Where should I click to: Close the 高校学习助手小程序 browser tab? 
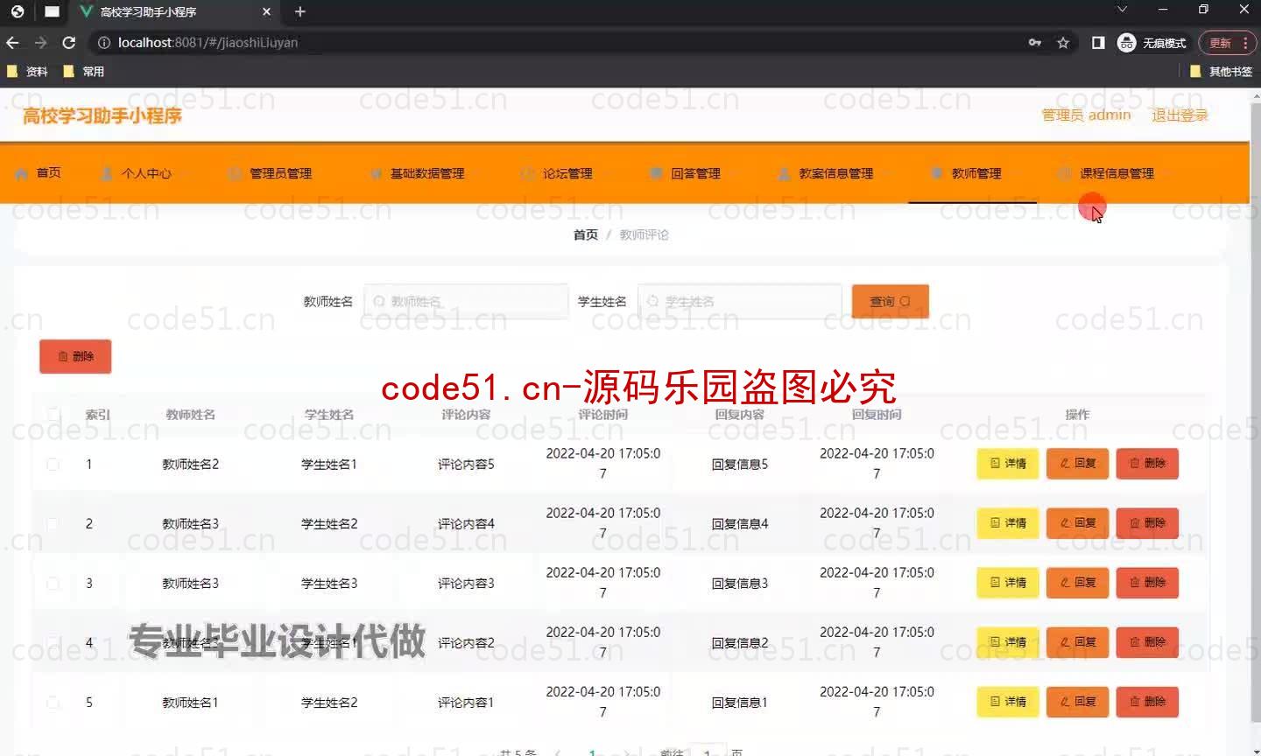[x=267, y=11]
